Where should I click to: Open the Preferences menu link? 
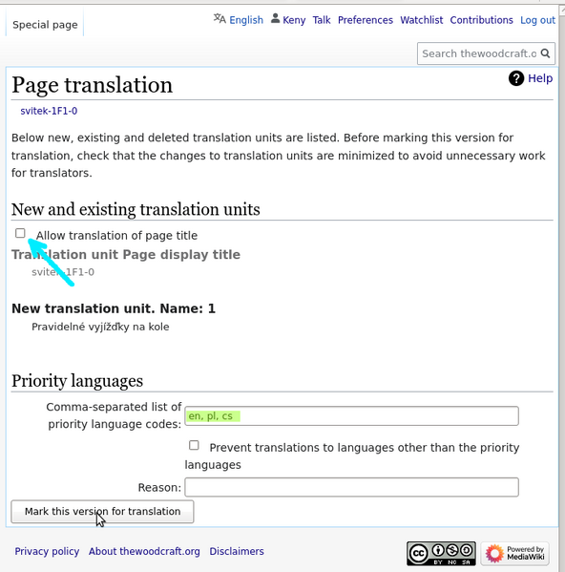pos(366,20)
